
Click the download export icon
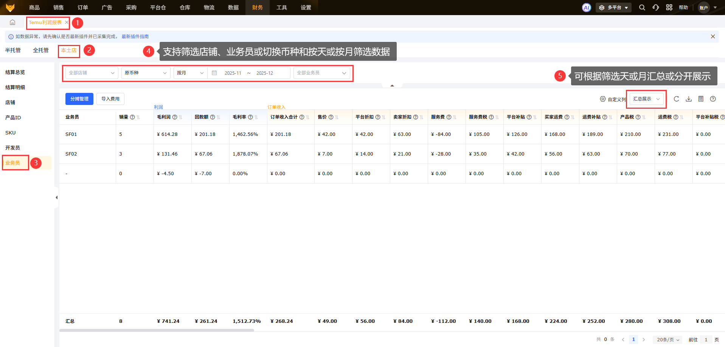click(x=689, y=99)
